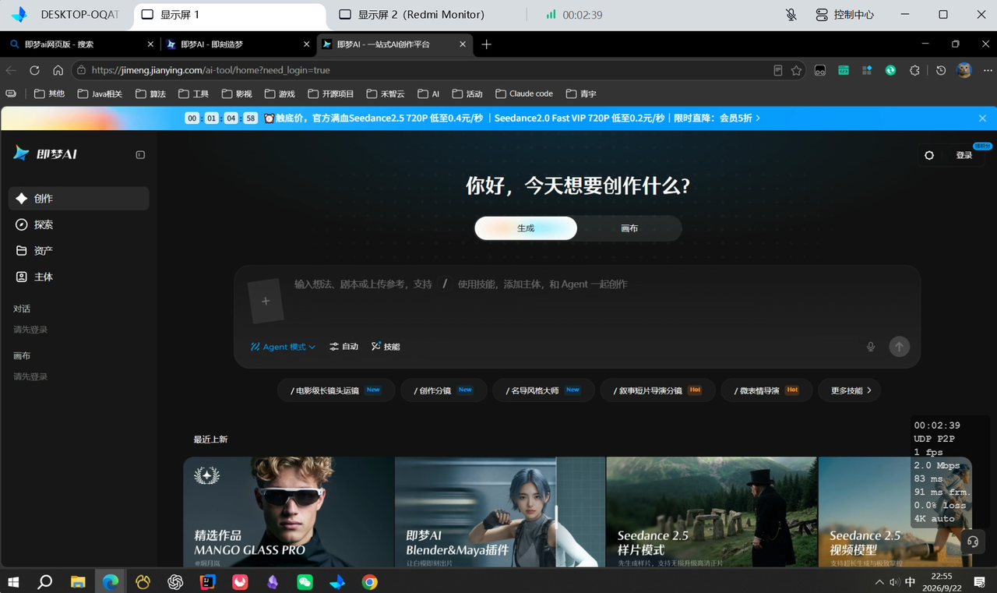Screen dimensions: 997x593
Task: Select the 生成 mode toggle
Action: [x=526, y=228]
